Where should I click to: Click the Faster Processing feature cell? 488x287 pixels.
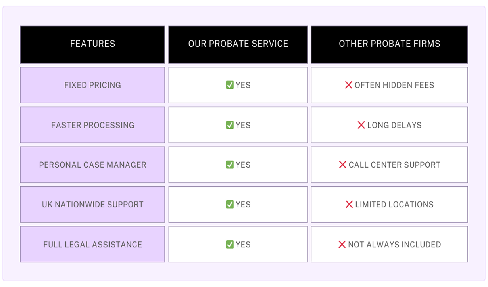(x=92, y=125)
